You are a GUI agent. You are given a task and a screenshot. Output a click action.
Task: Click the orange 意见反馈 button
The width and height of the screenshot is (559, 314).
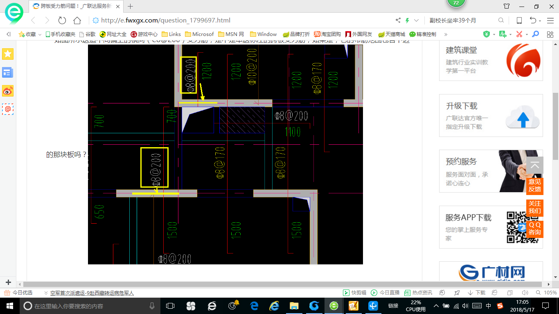pyautogui.click(x=535, y=186)
